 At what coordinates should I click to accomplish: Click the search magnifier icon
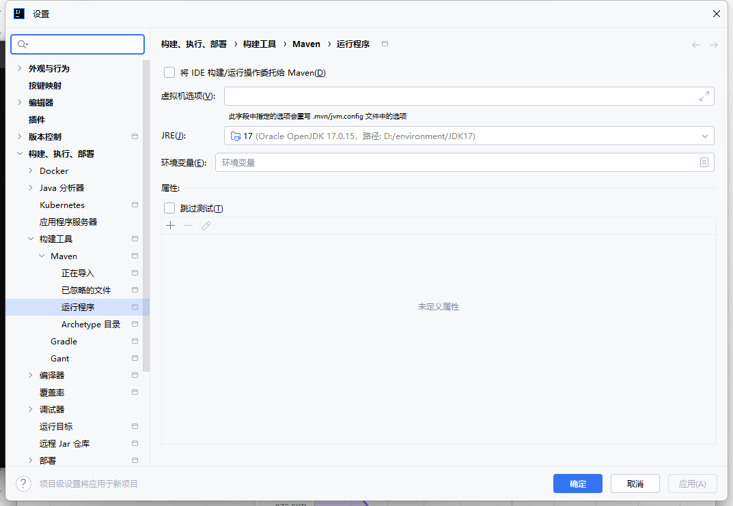click(23, 44)
